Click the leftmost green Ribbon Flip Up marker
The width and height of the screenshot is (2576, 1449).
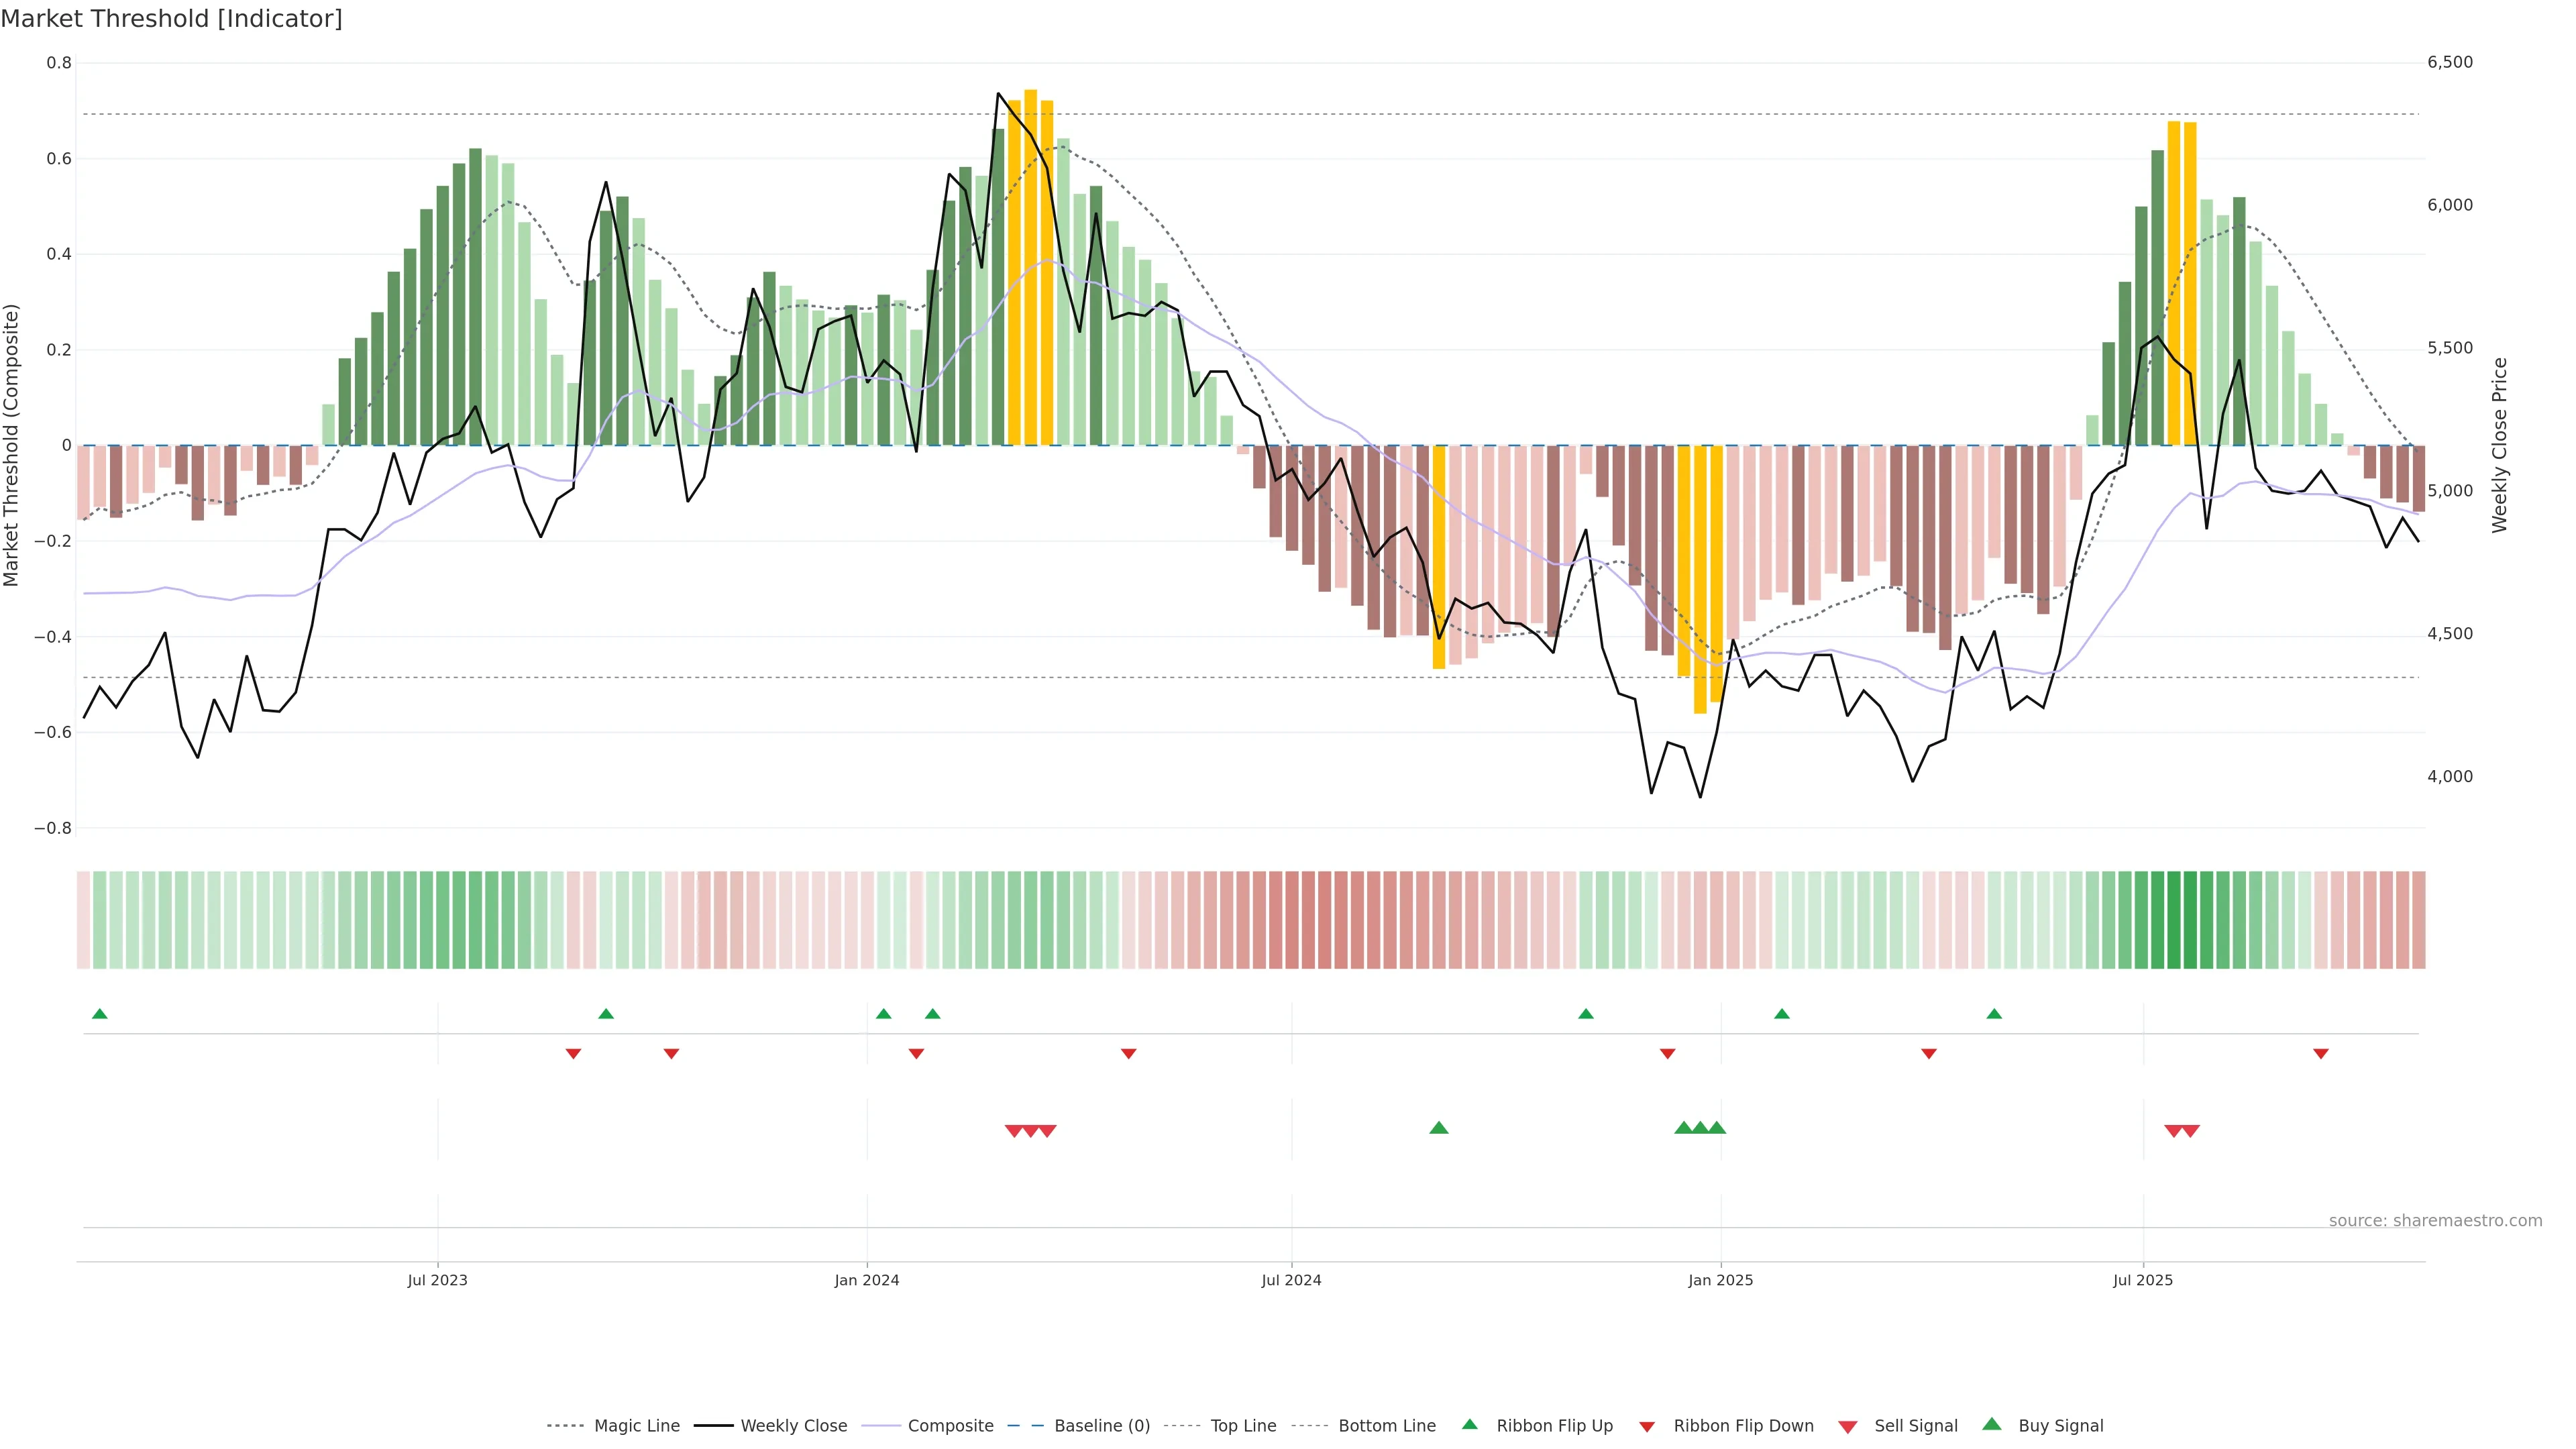tap(99, 1014)
